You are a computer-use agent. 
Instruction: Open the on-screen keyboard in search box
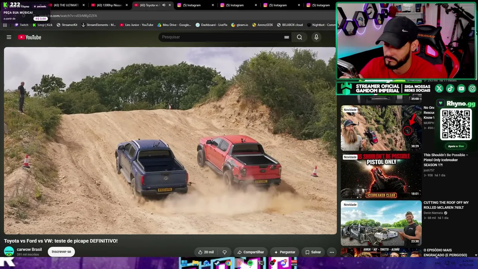(286, 37)
